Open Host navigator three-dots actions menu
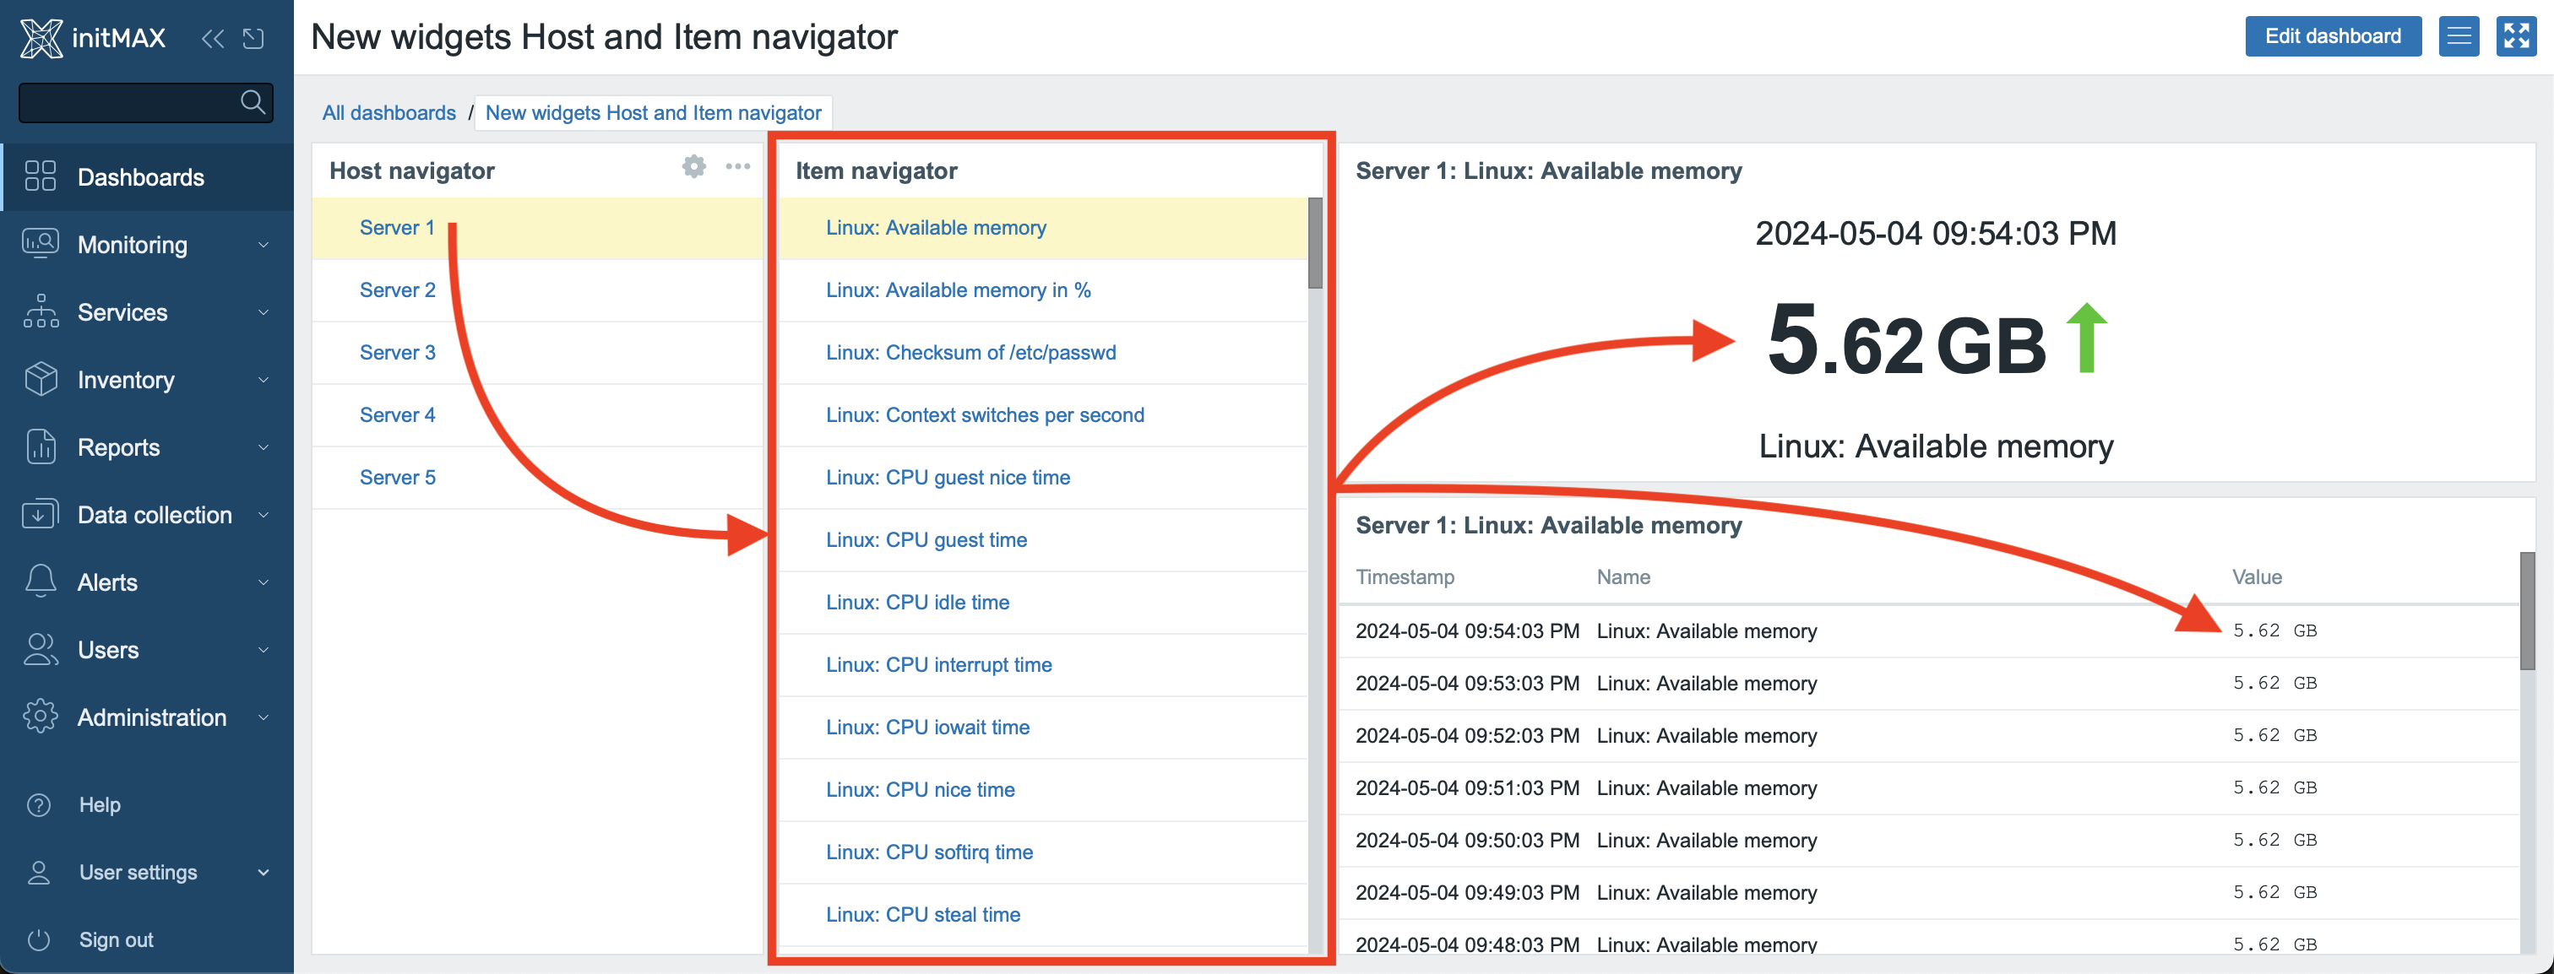The width and height of the screenshot is (2554, 974). (737, 166)
